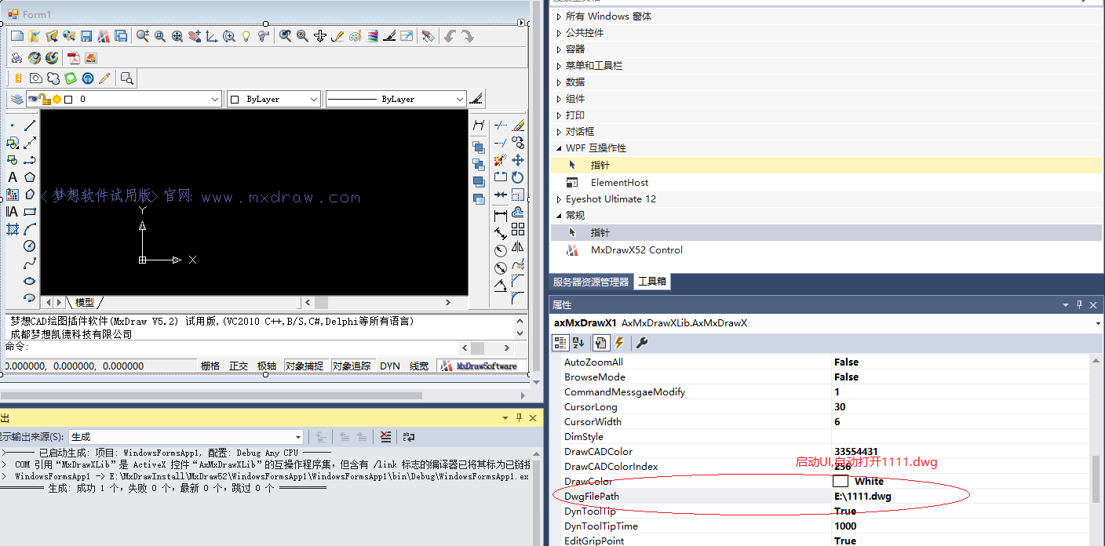
Task: Select MxDrawX52 Control in toolbox
Action: tap(636, 250)
